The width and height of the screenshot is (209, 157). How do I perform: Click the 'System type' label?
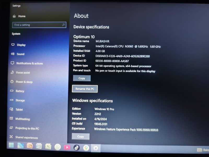(x=80, y=65)
